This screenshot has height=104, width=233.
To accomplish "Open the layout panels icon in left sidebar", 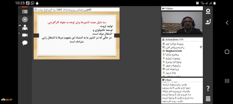I will [25, 12].
